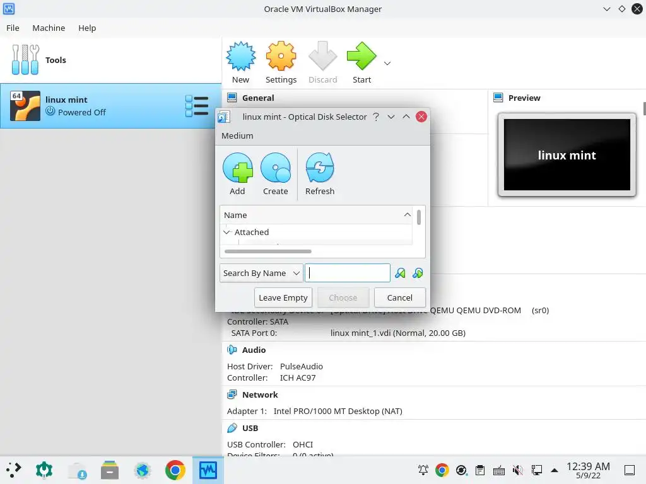Click the Network section header
646x484 pixels.
(260, 395)
